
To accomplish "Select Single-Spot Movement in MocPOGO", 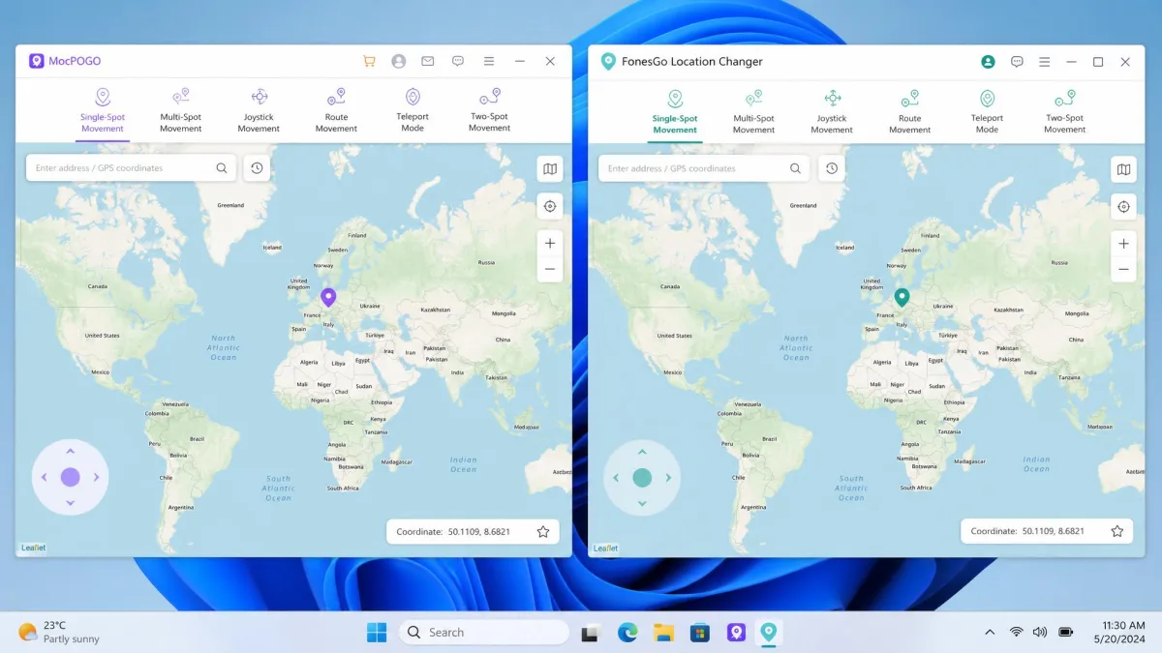I will coord(103,110).
